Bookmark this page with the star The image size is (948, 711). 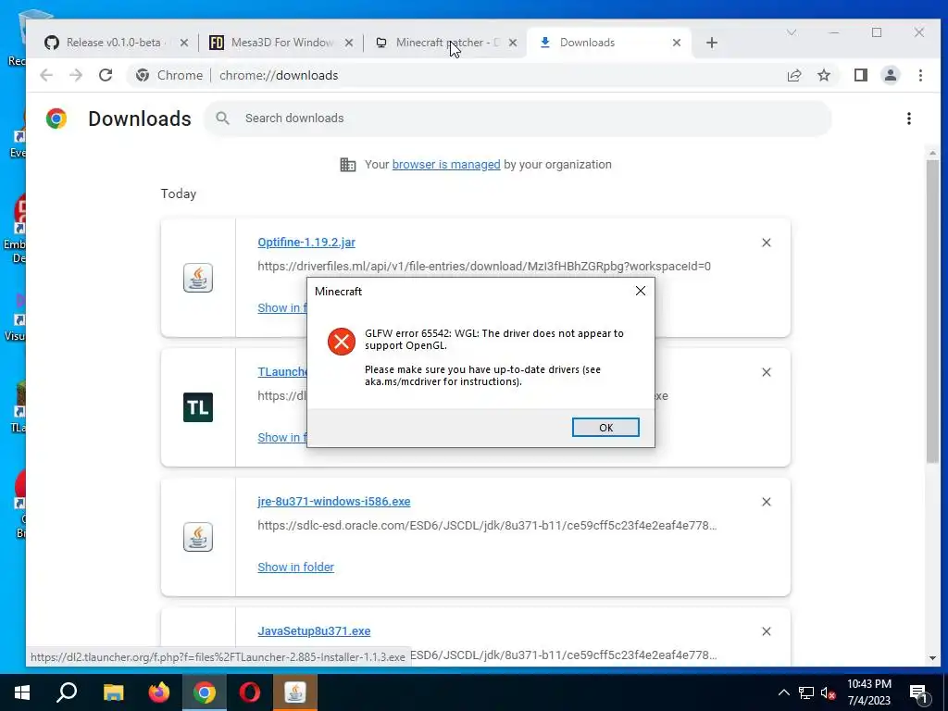824,75
